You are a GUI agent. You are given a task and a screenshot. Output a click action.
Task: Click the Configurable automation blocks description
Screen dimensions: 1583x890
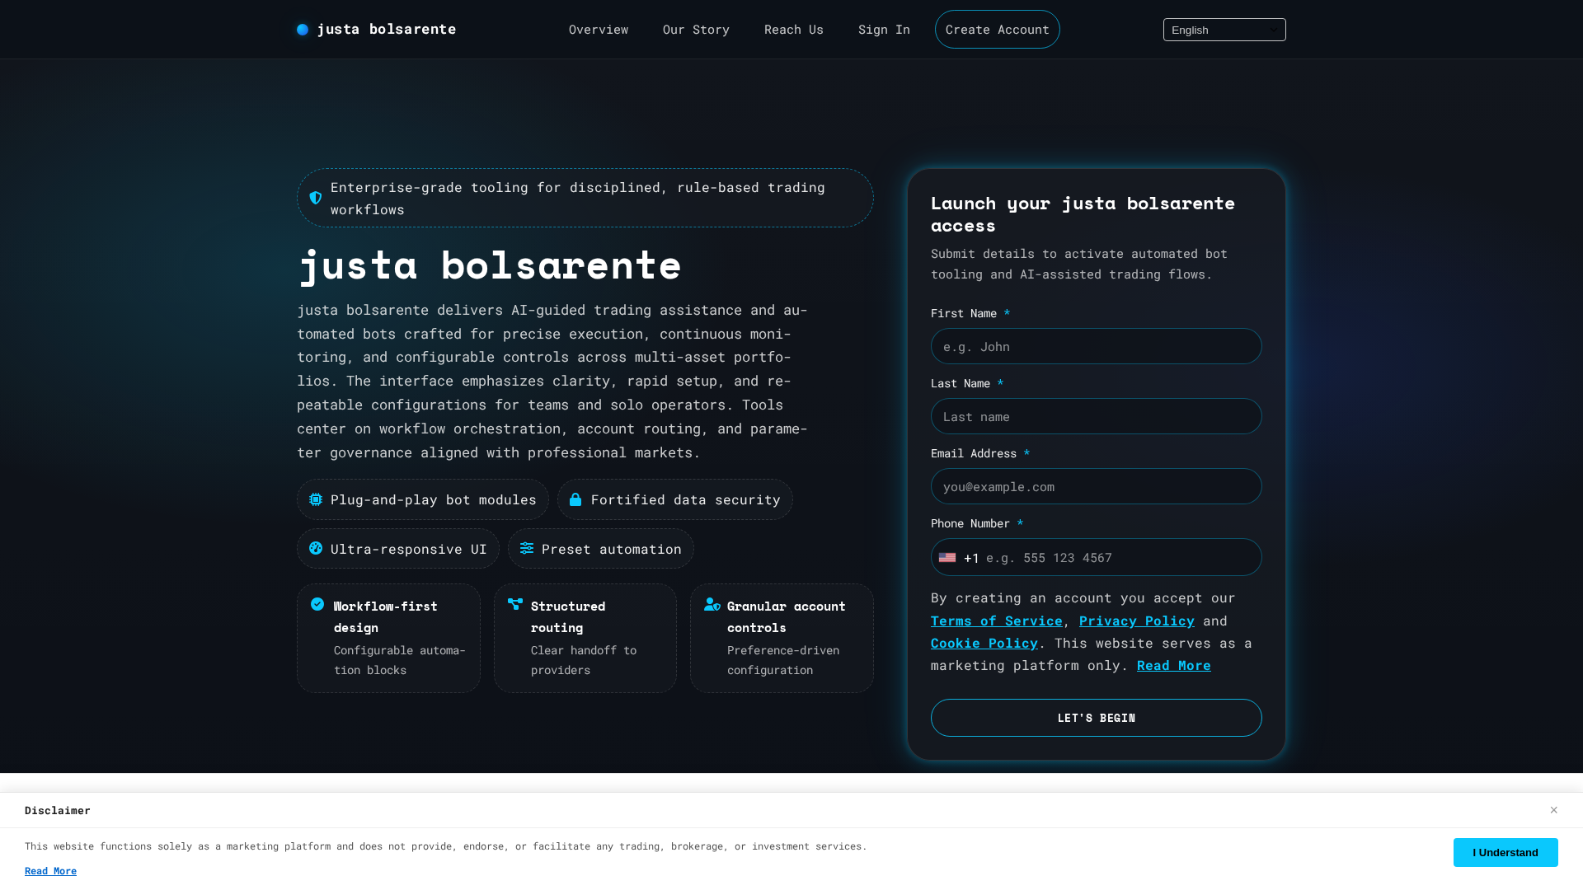click(x=400, y=660)
